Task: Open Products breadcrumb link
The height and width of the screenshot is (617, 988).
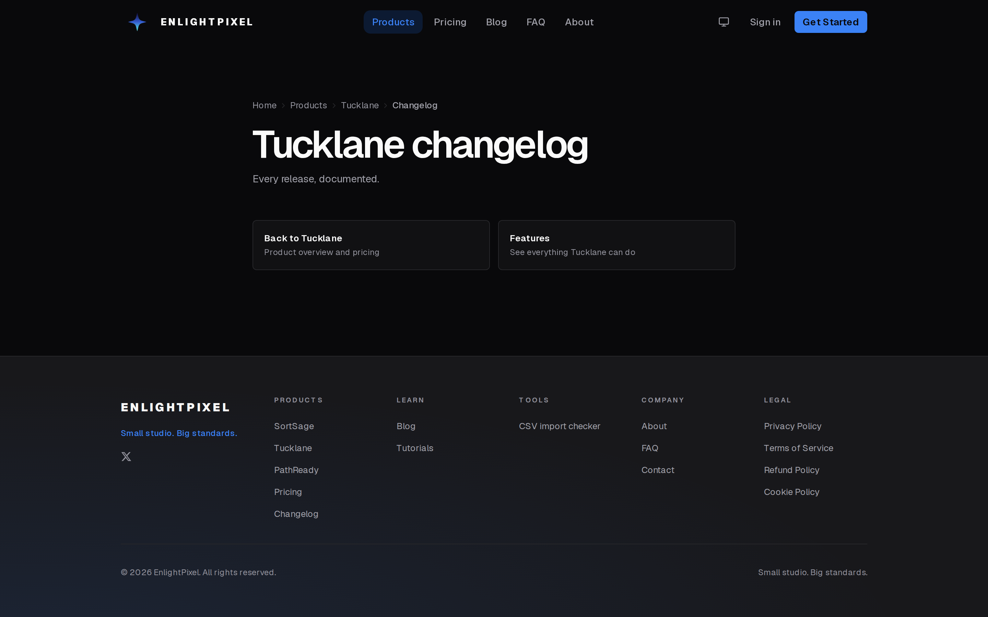Action: pyautogui.click(x=308, y=105)
